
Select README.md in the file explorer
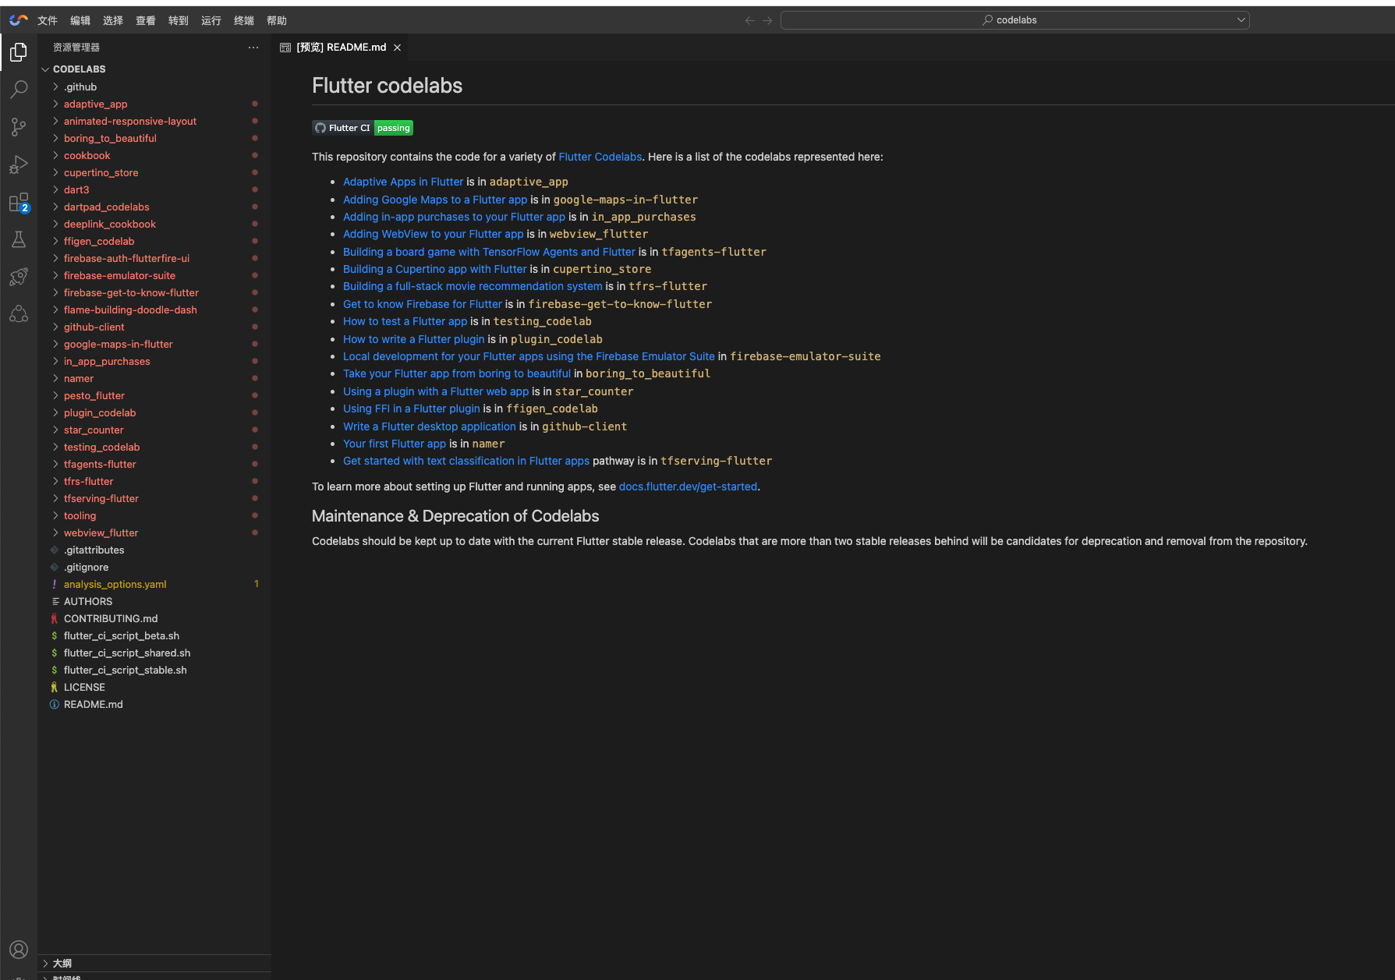tap(154, 704)
